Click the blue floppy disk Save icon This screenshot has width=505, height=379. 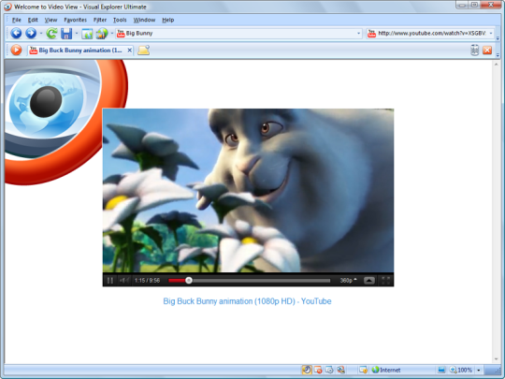[x=66, y=34]
